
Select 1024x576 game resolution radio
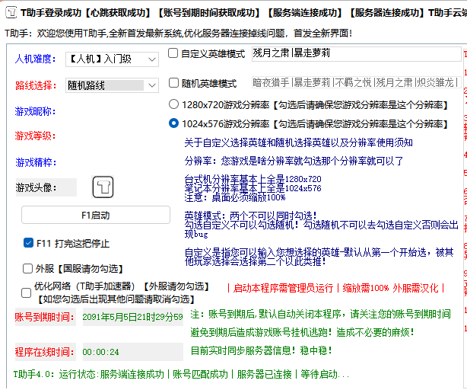tap(173, 123)
